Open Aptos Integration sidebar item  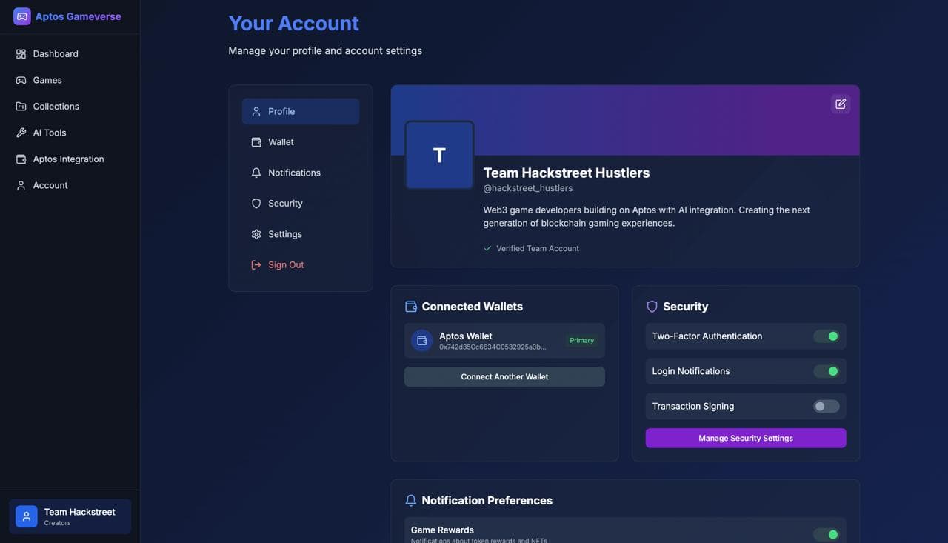pos(68,159)
